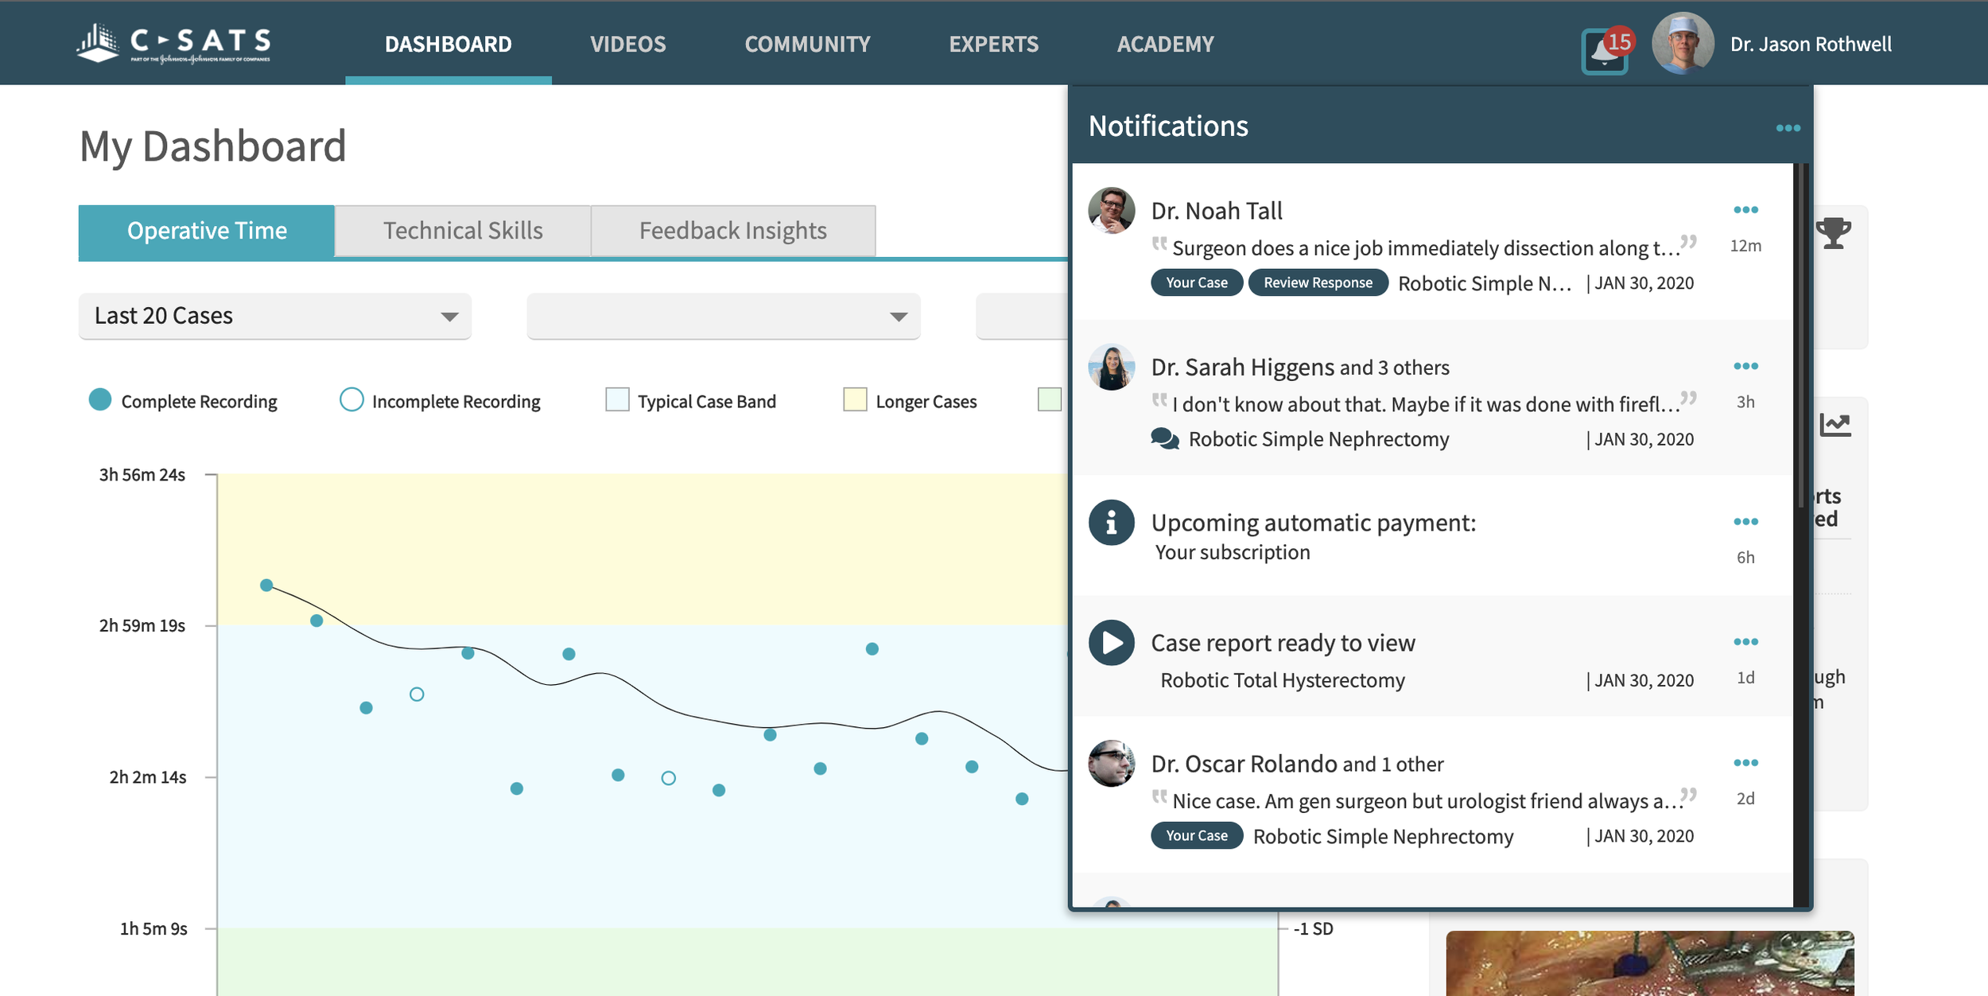
Task: Click the surgical video thumbnail
Action: click(1649, 963)
